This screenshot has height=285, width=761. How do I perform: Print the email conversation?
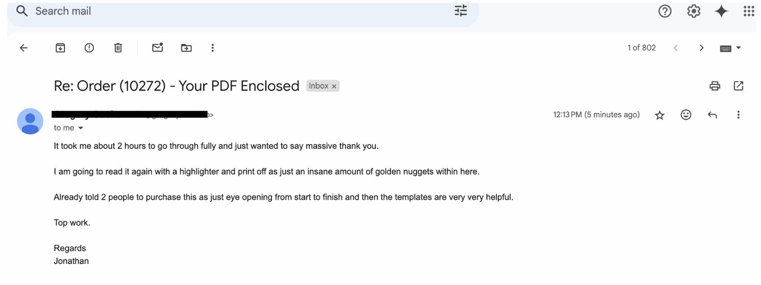[x=715, y=86]
